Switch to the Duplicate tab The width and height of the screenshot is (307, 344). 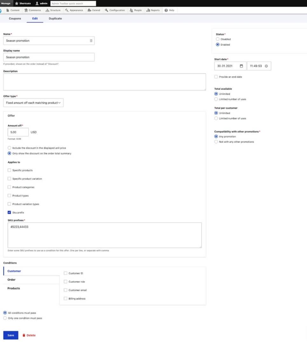(x=55, y=18)
